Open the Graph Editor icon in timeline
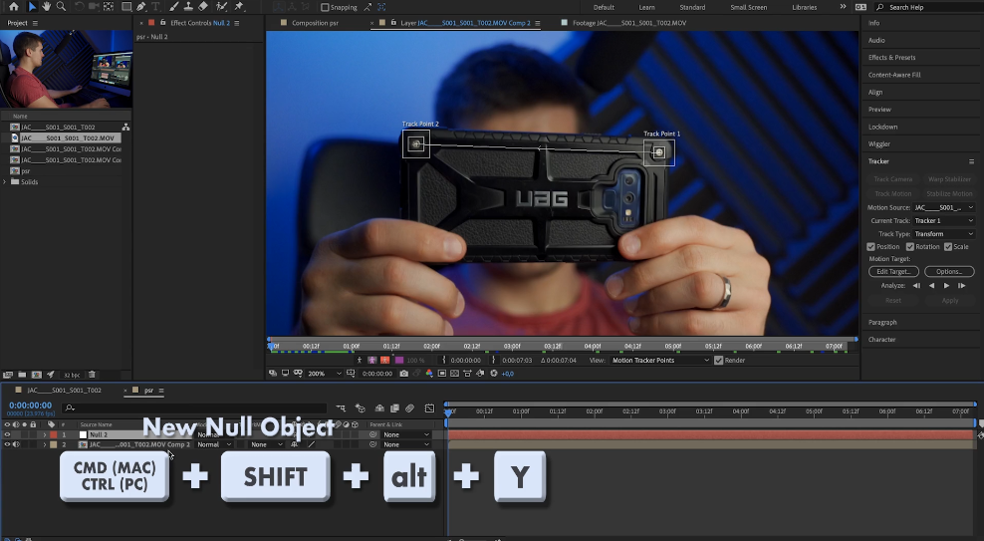 click(429, 408)
